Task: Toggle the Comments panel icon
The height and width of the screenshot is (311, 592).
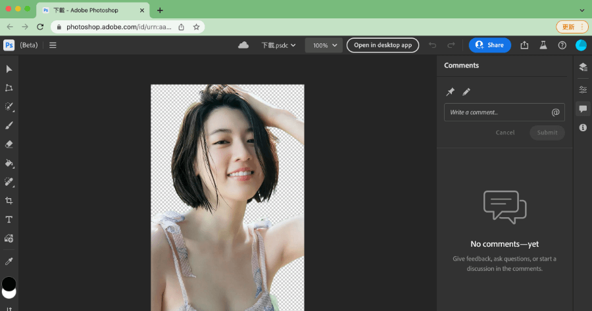Action: [x=583, y=109]
